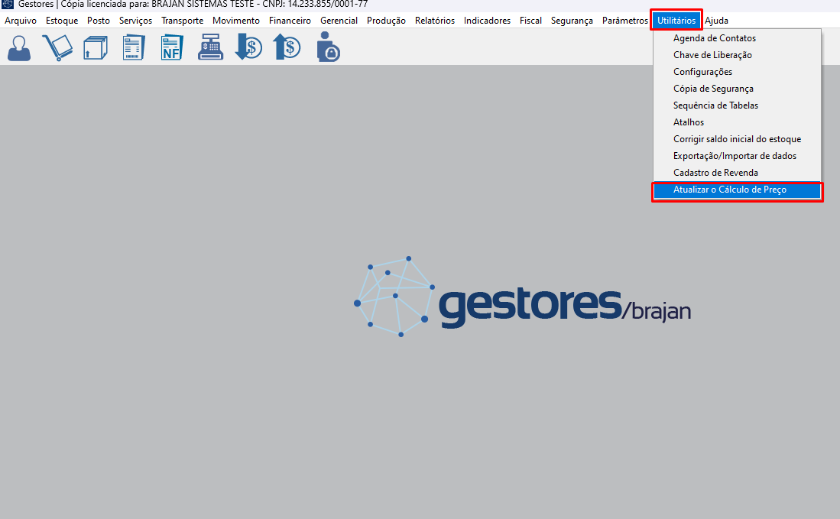
Task: Select Cópia de Segurança option
Action: coord(713,89)
